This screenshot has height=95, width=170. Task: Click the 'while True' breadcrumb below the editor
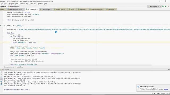(20, 67)
